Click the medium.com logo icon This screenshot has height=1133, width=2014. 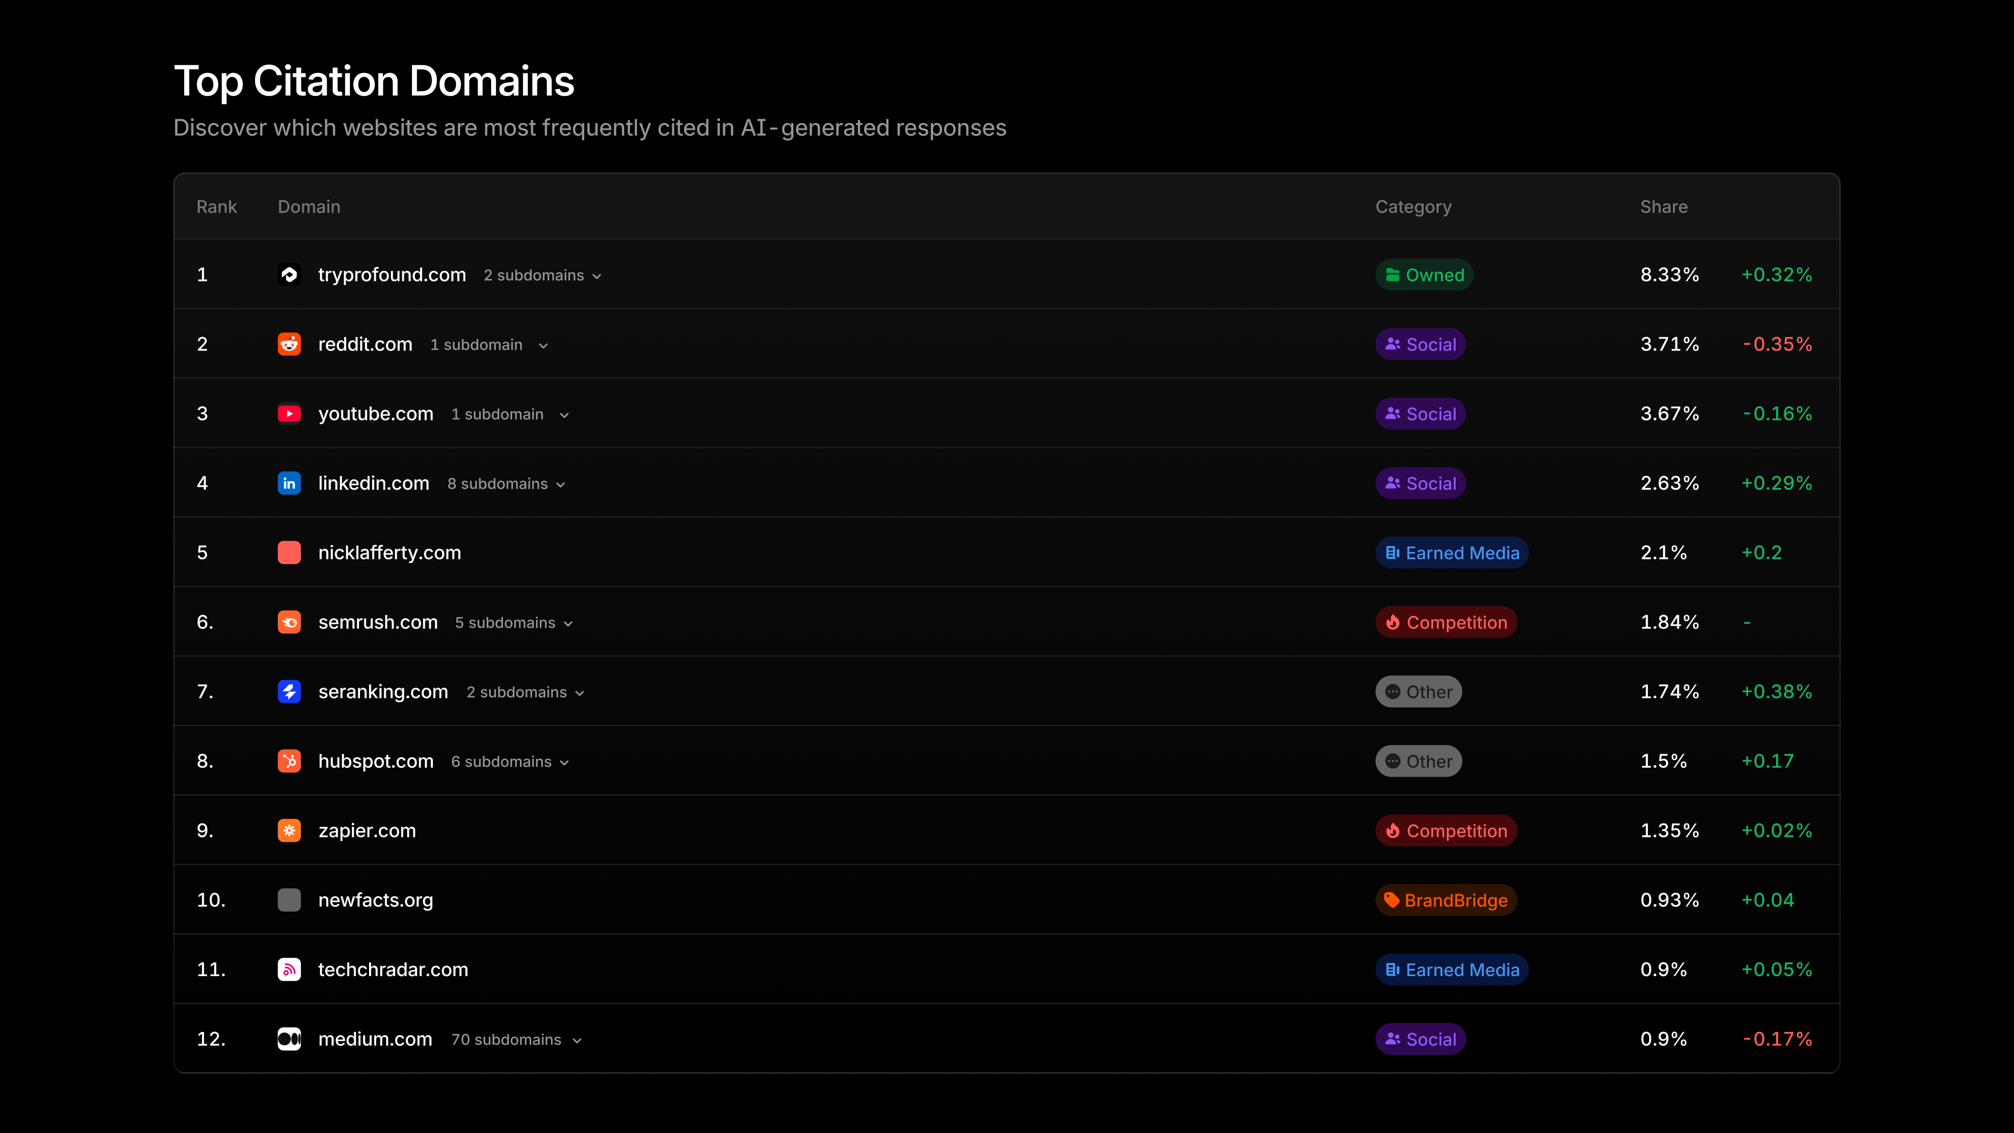click(289, 1039)
